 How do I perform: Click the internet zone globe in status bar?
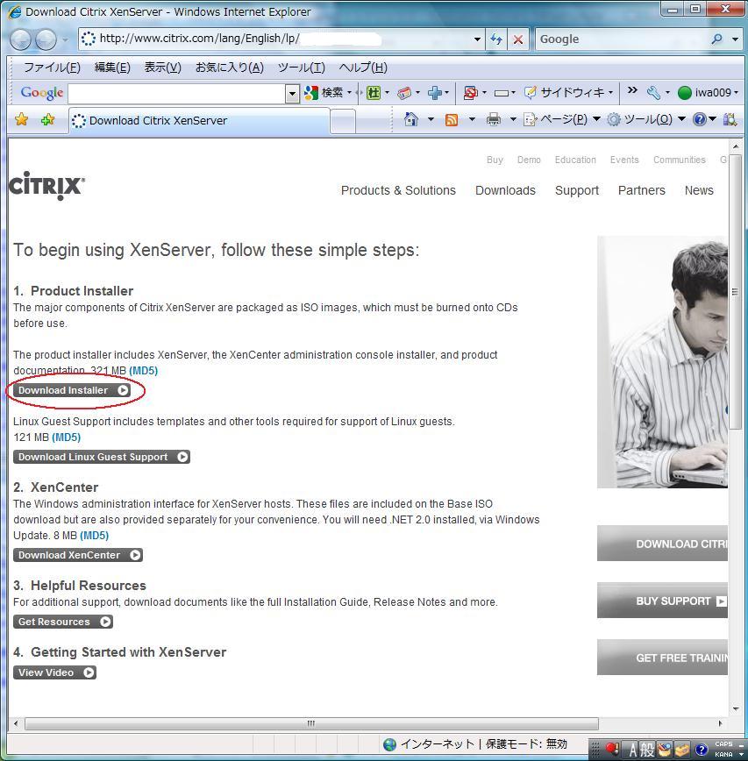coord(389,744)
